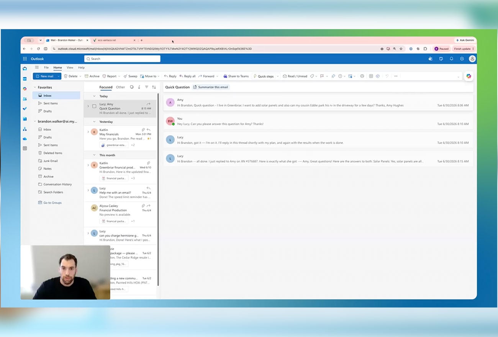Screen dimensions: 498x337
Task: Click the browser reload button
Action: pyautogui.click(x=38, y=49)
